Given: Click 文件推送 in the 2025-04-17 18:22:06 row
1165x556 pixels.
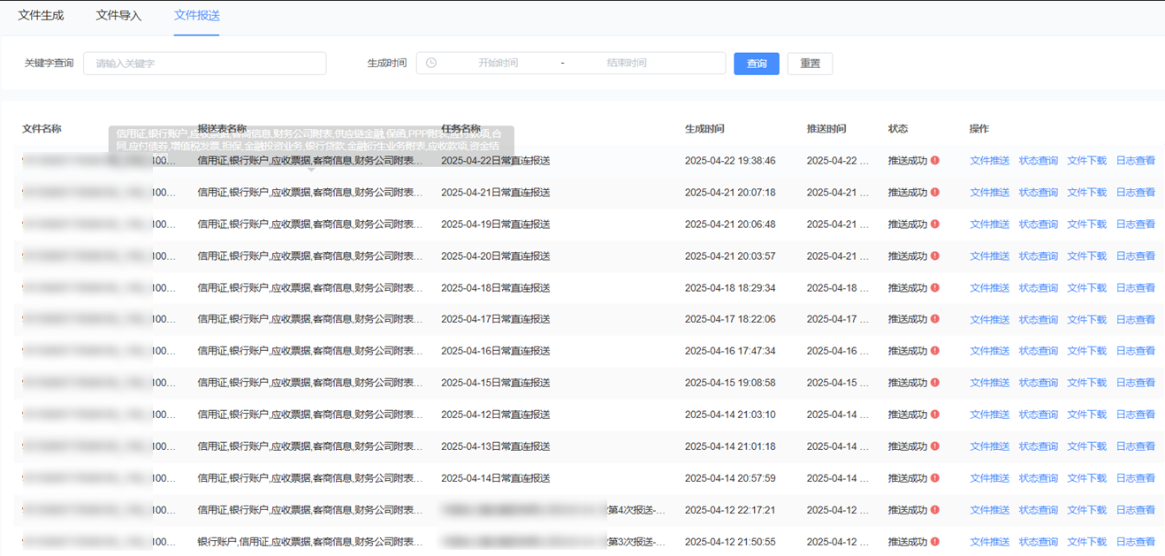Looking at the screenshot, I should pyautogui.click(x=989, y=320).
